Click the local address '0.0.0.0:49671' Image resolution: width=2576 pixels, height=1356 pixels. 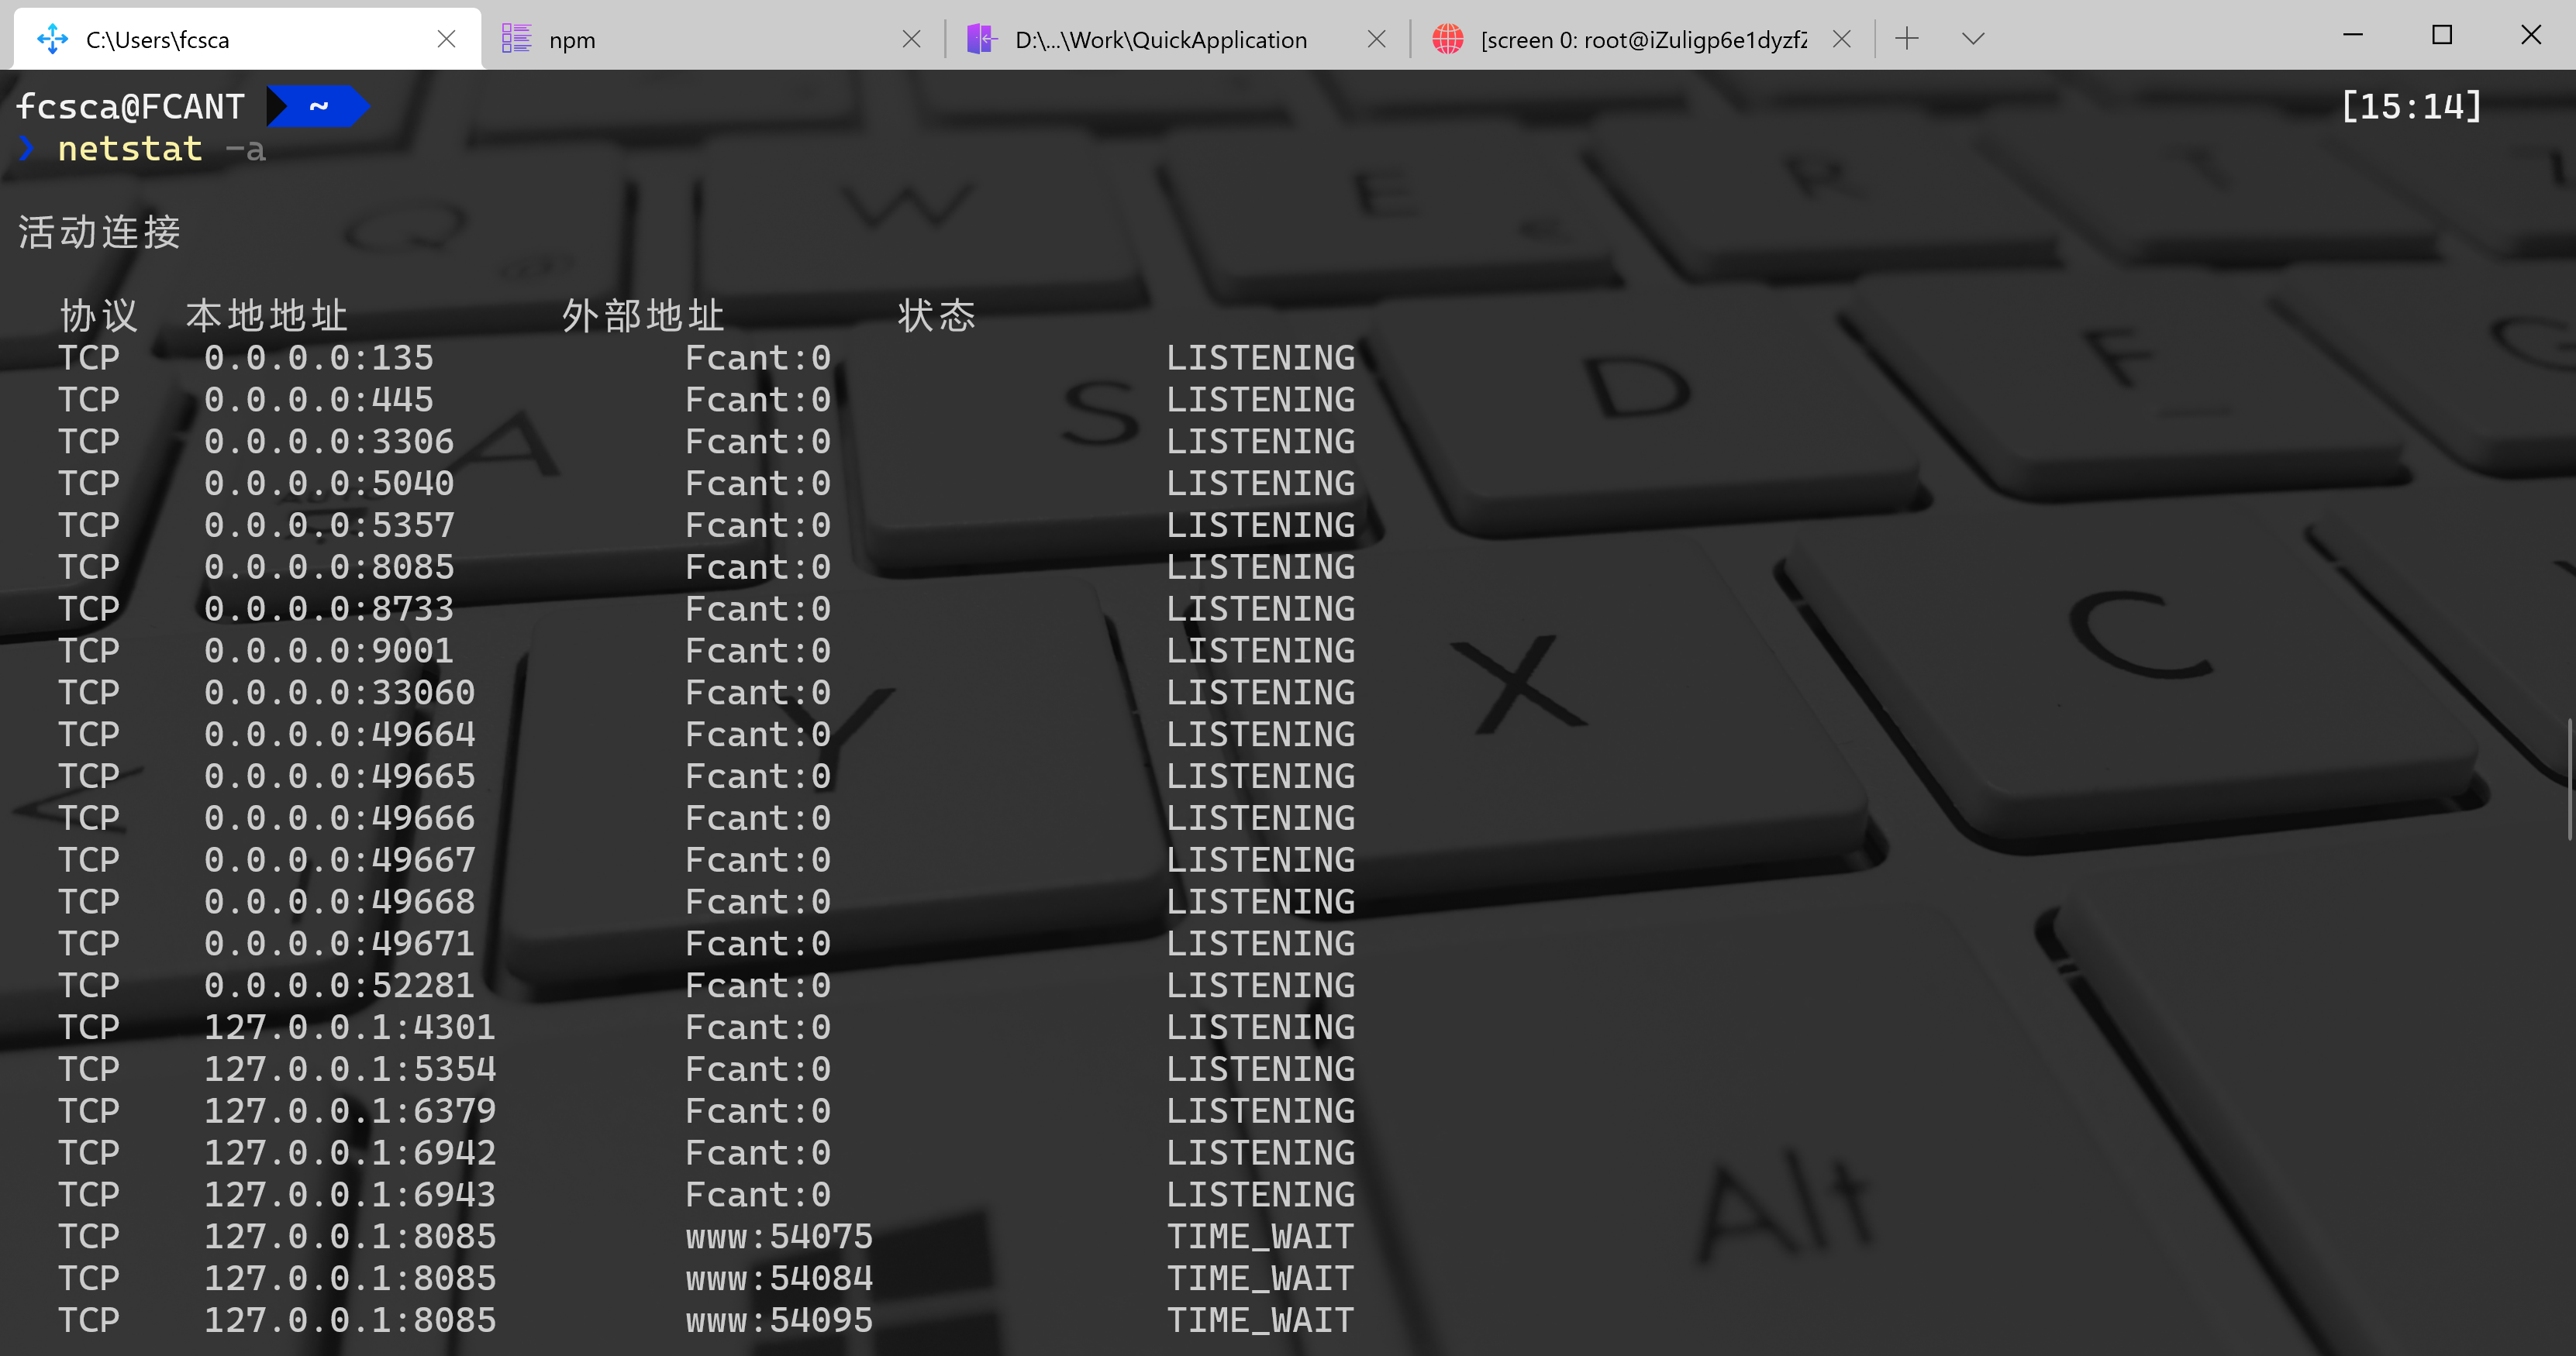(x=340, y=945)
